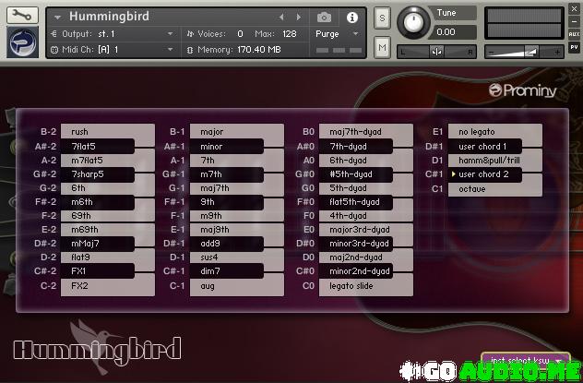
Task: Minimize the instrument header with minus button
Action: pyautogui.click(x=574, y=21)
